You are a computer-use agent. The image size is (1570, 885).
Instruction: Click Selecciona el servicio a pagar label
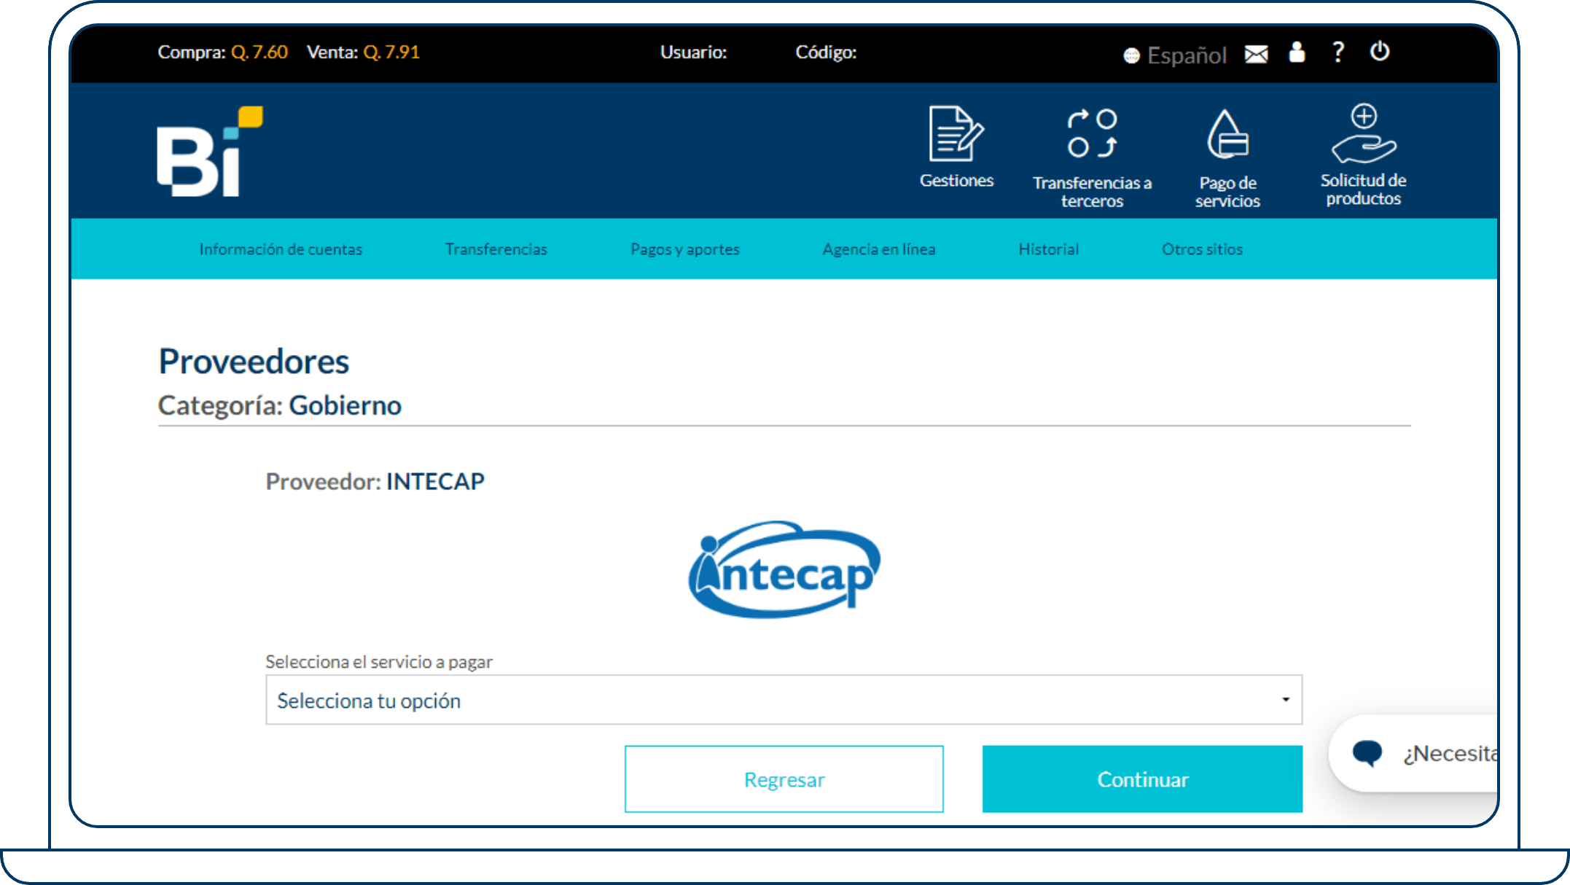tap(379, 661)
